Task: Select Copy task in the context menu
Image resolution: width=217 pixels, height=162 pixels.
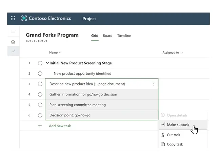Action: point(175,144)
